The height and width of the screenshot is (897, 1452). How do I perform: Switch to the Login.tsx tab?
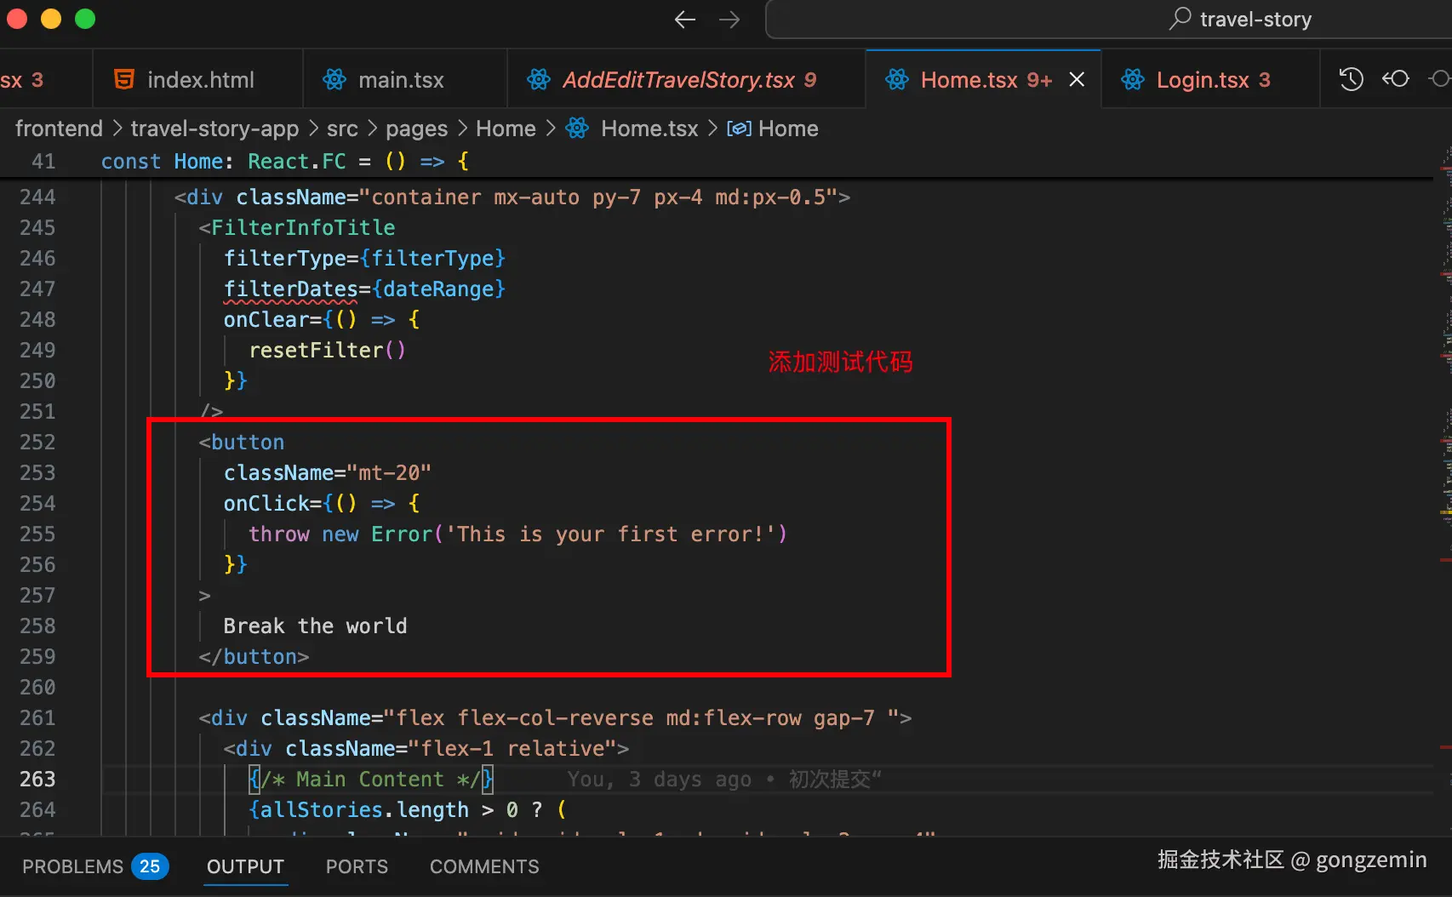1202,80
